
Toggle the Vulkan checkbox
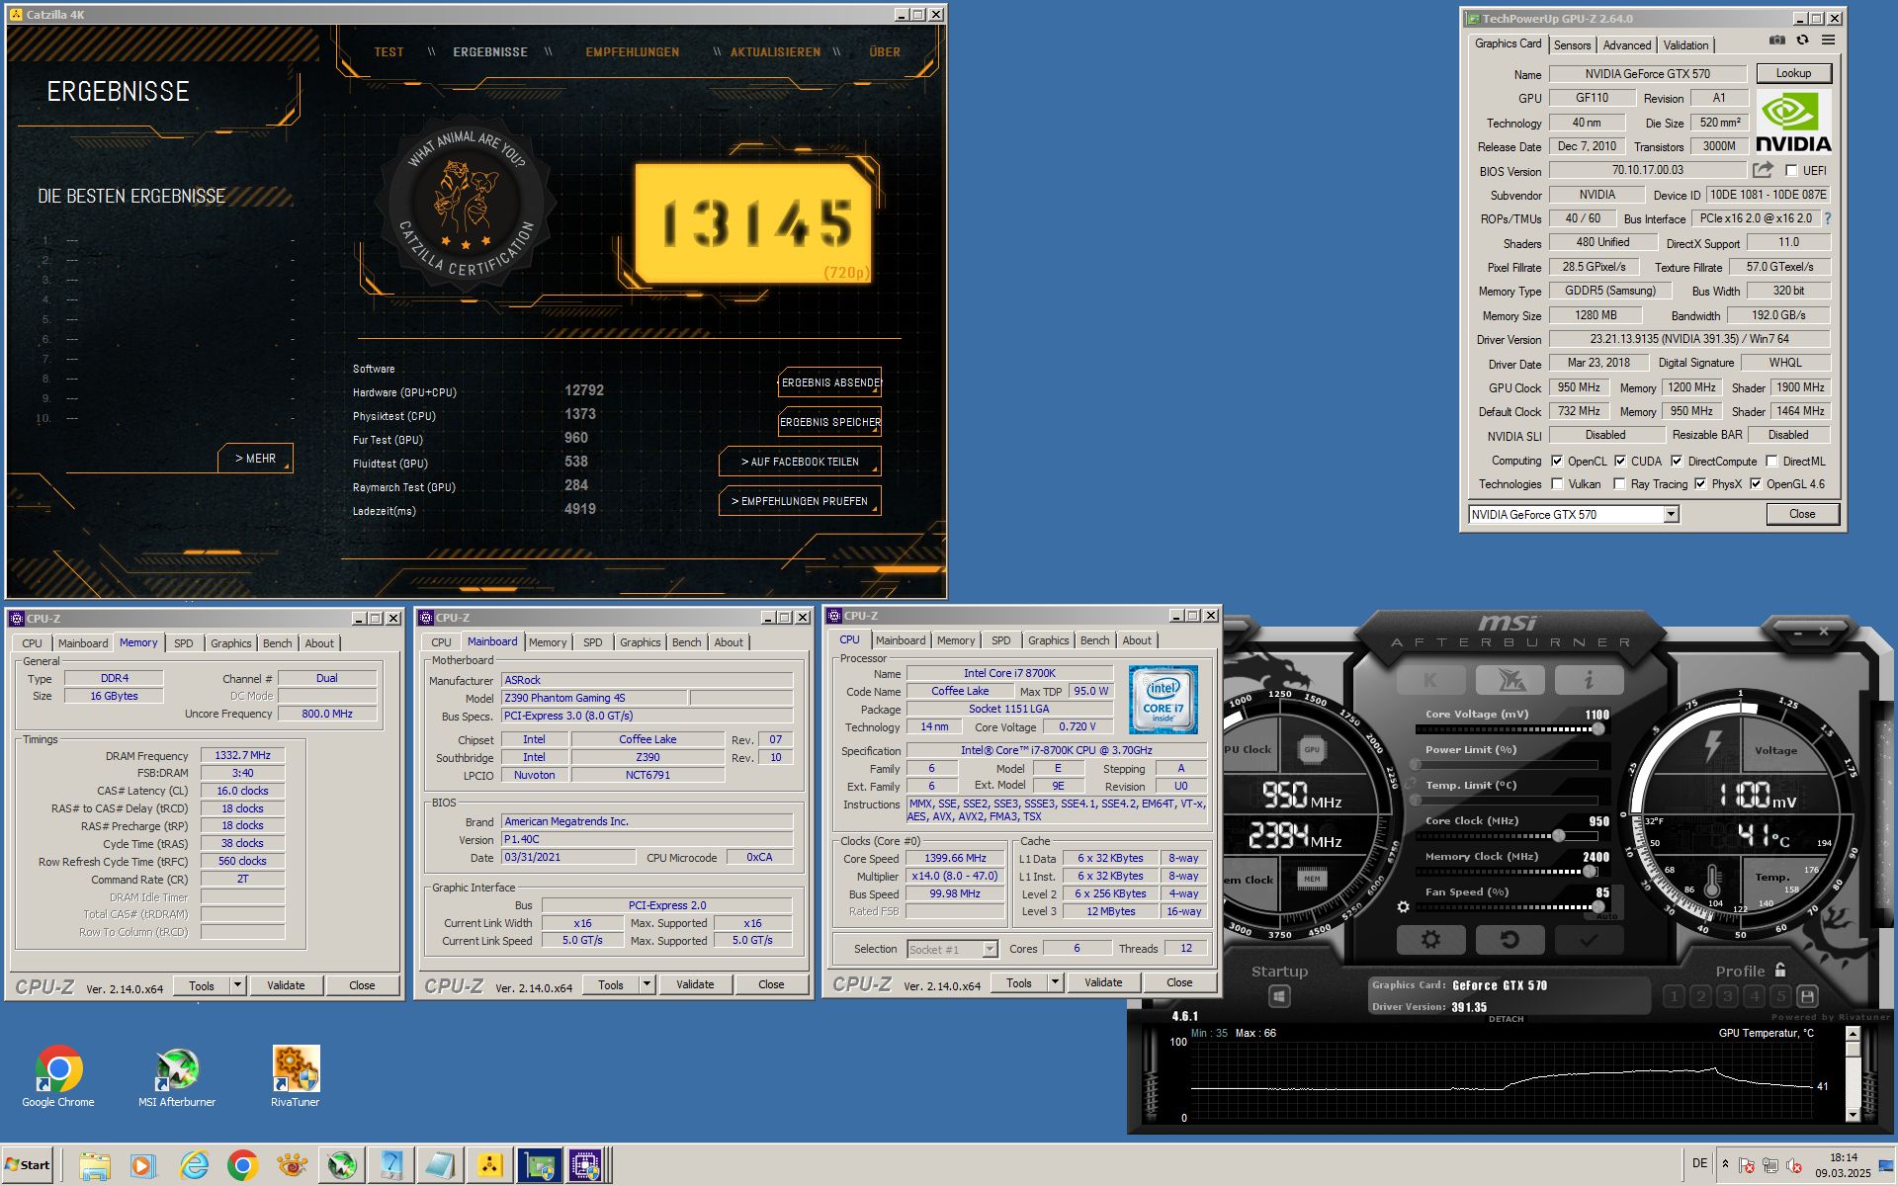1557,483
